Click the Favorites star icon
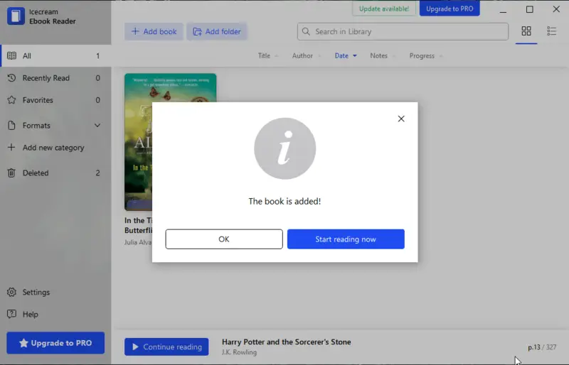 point(11,100)
